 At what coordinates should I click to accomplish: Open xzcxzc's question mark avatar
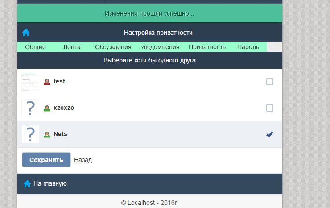click(30, 108)
